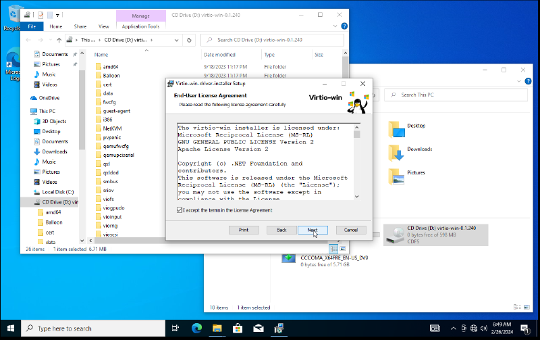Select the viogpudo folder
This screenshot has width=540, height=340.
pyautogui.click(x=113, y=208)
